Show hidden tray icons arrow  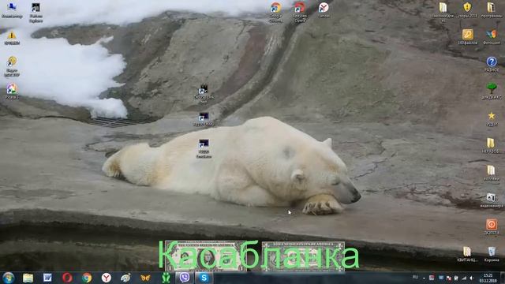point(424,278)
